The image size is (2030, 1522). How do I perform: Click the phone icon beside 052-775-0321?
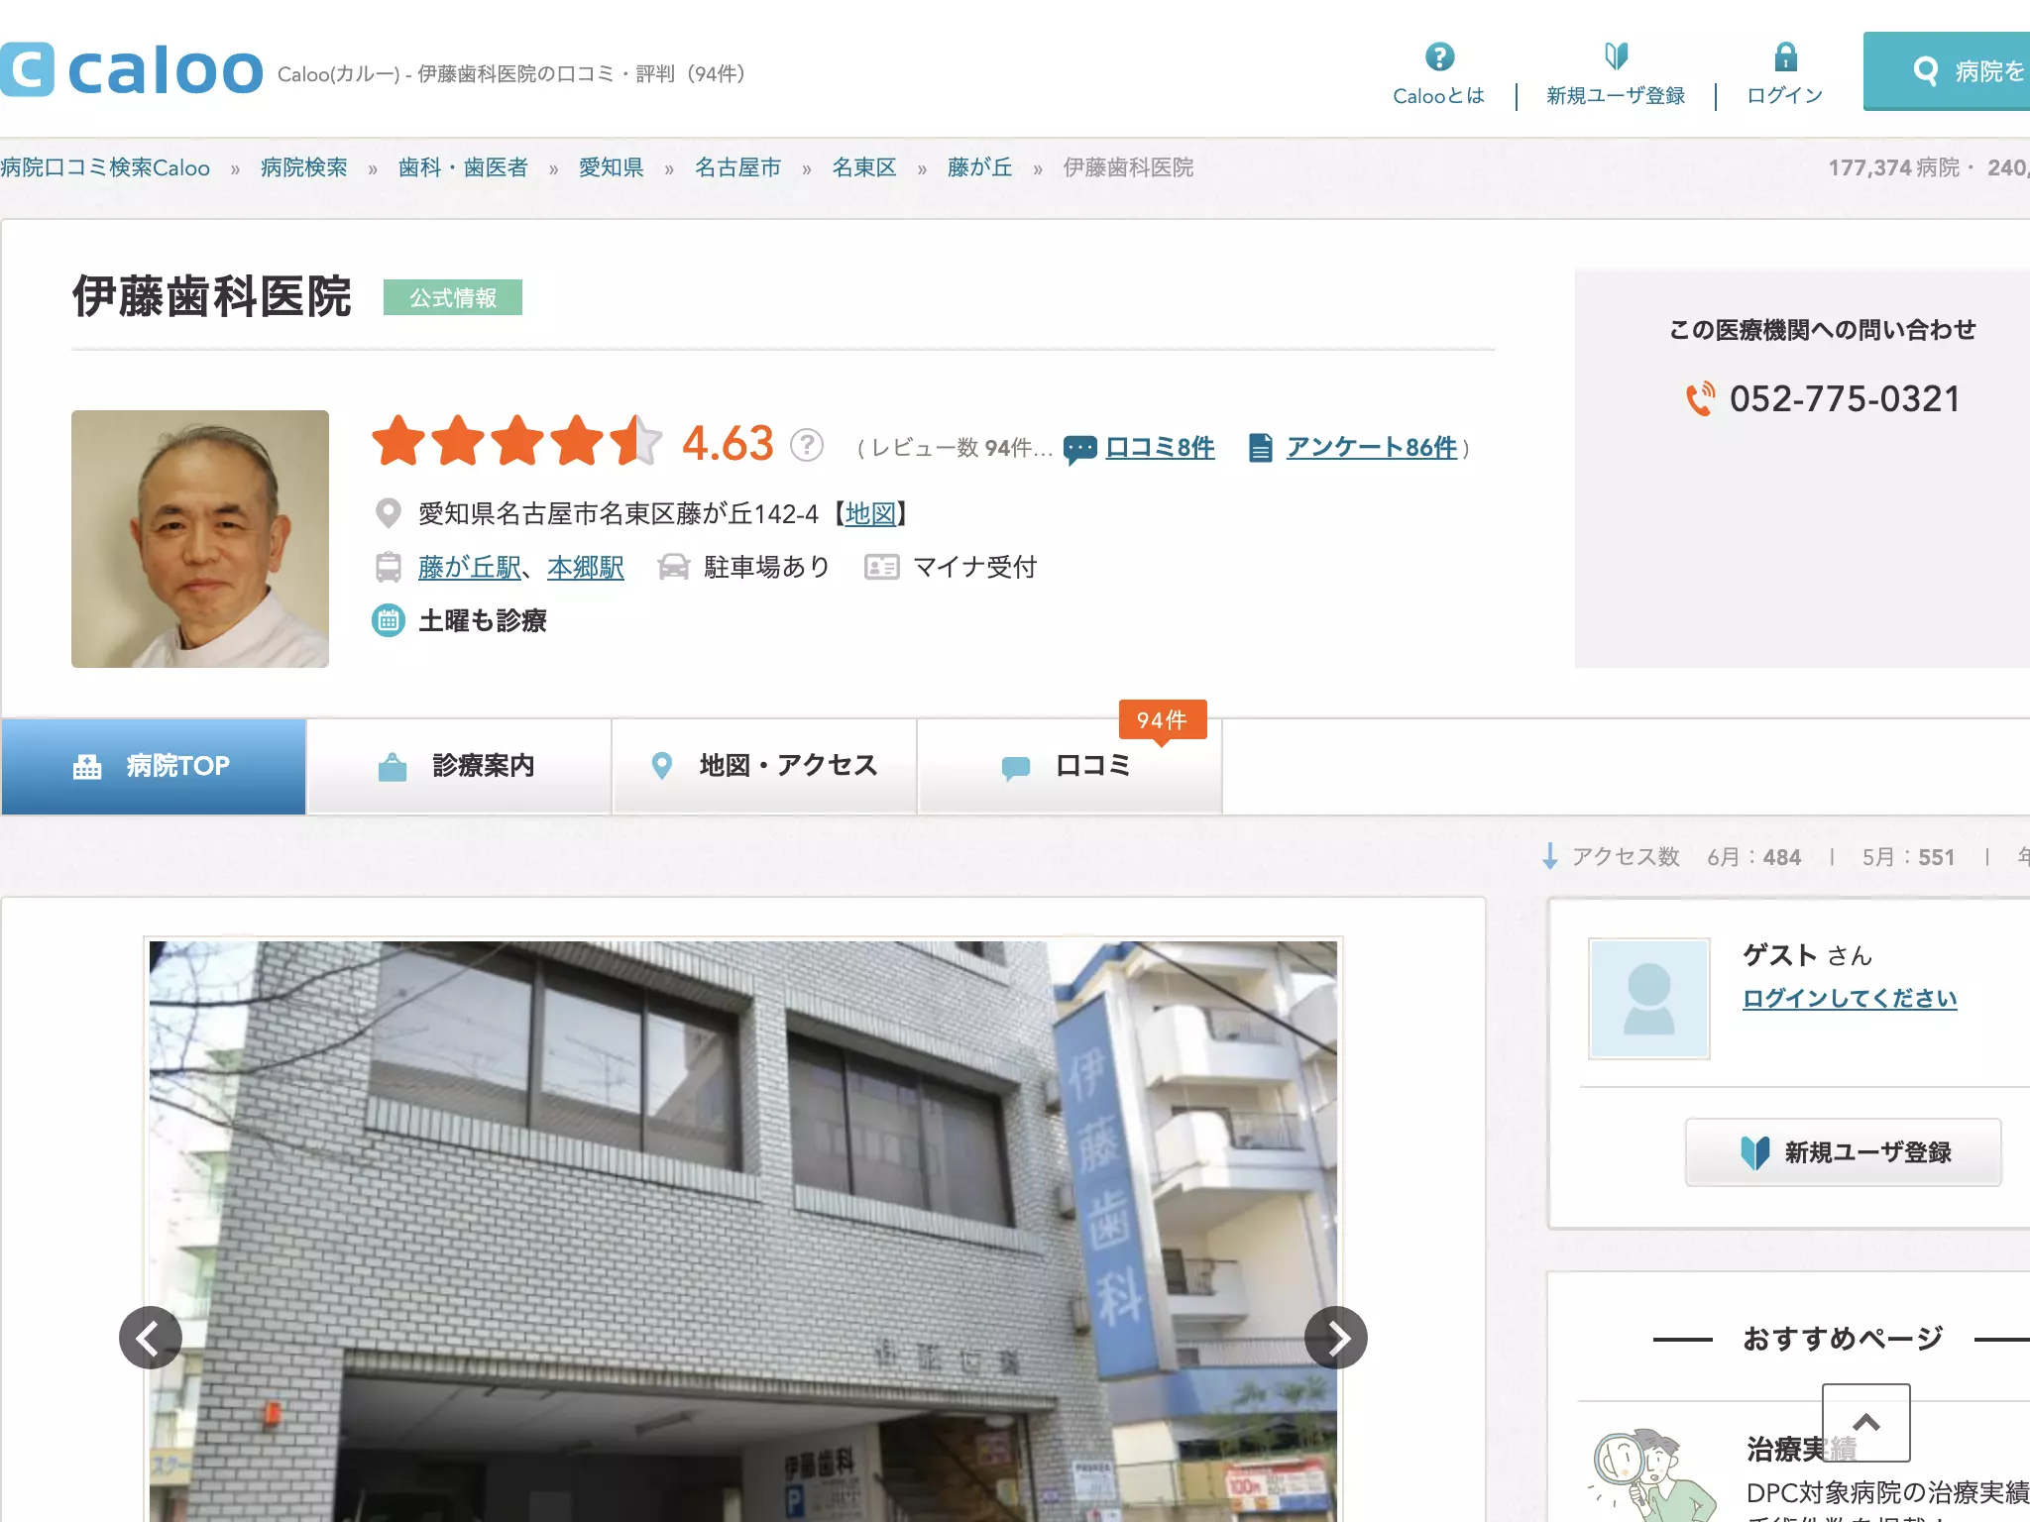(1701, 398)
